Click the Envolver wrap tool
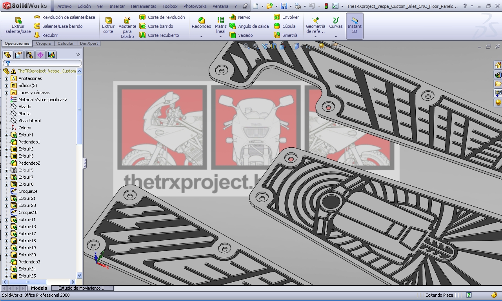 [x=286, y=17]
